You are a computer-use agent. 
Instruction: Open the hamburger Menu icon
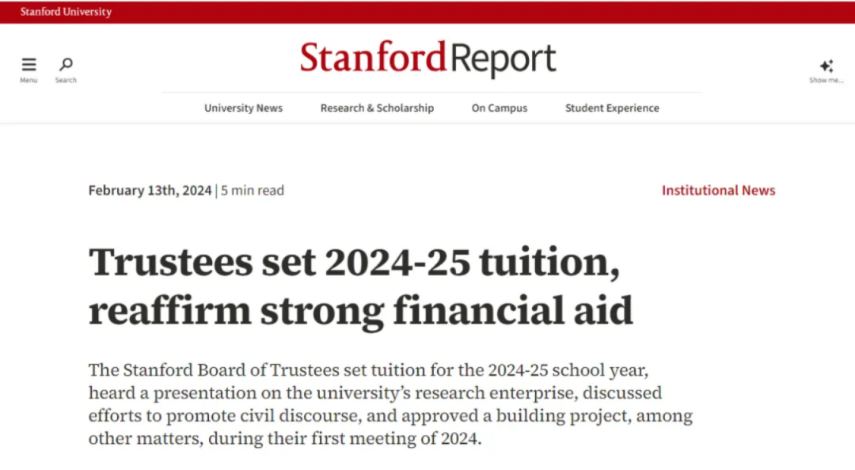coord(28,64)
